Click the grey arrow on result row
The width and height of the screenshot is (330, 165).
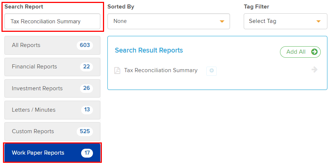(314, 70)
